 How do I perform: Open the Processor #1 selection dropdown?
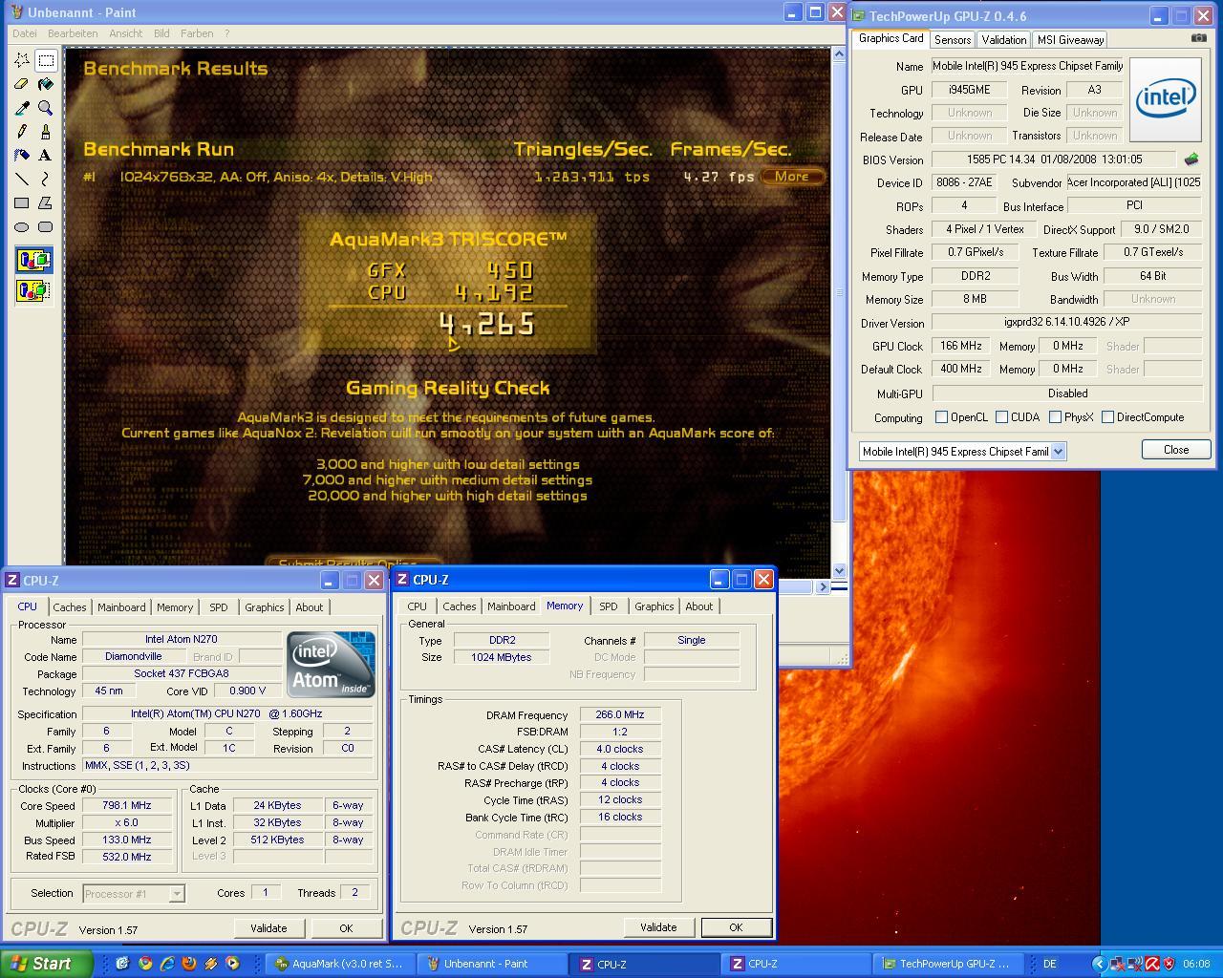(x=177, y=894)
